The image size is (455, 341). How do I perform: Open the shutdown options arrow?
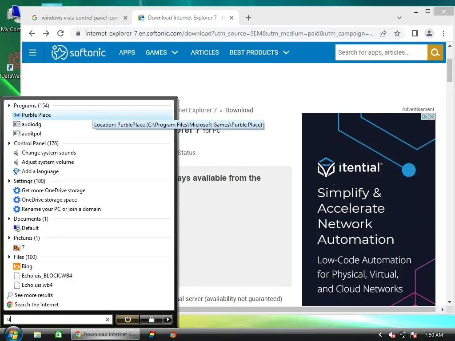[168, 319]
